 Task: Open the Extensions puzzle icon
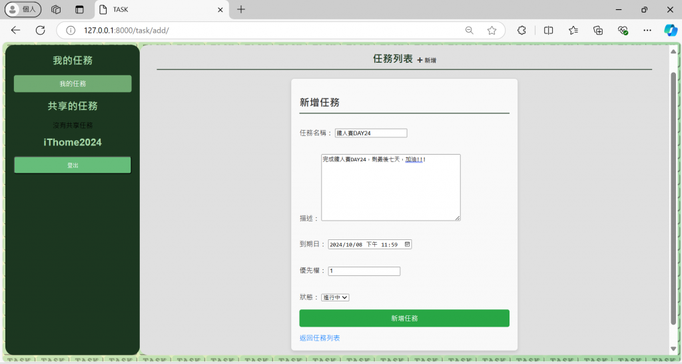(521, 30)
